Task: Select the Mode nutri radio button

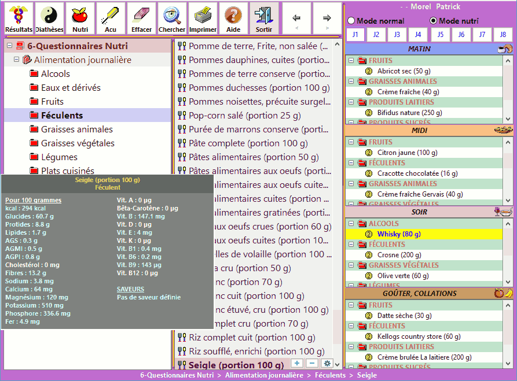Action: tap(433, 21)
